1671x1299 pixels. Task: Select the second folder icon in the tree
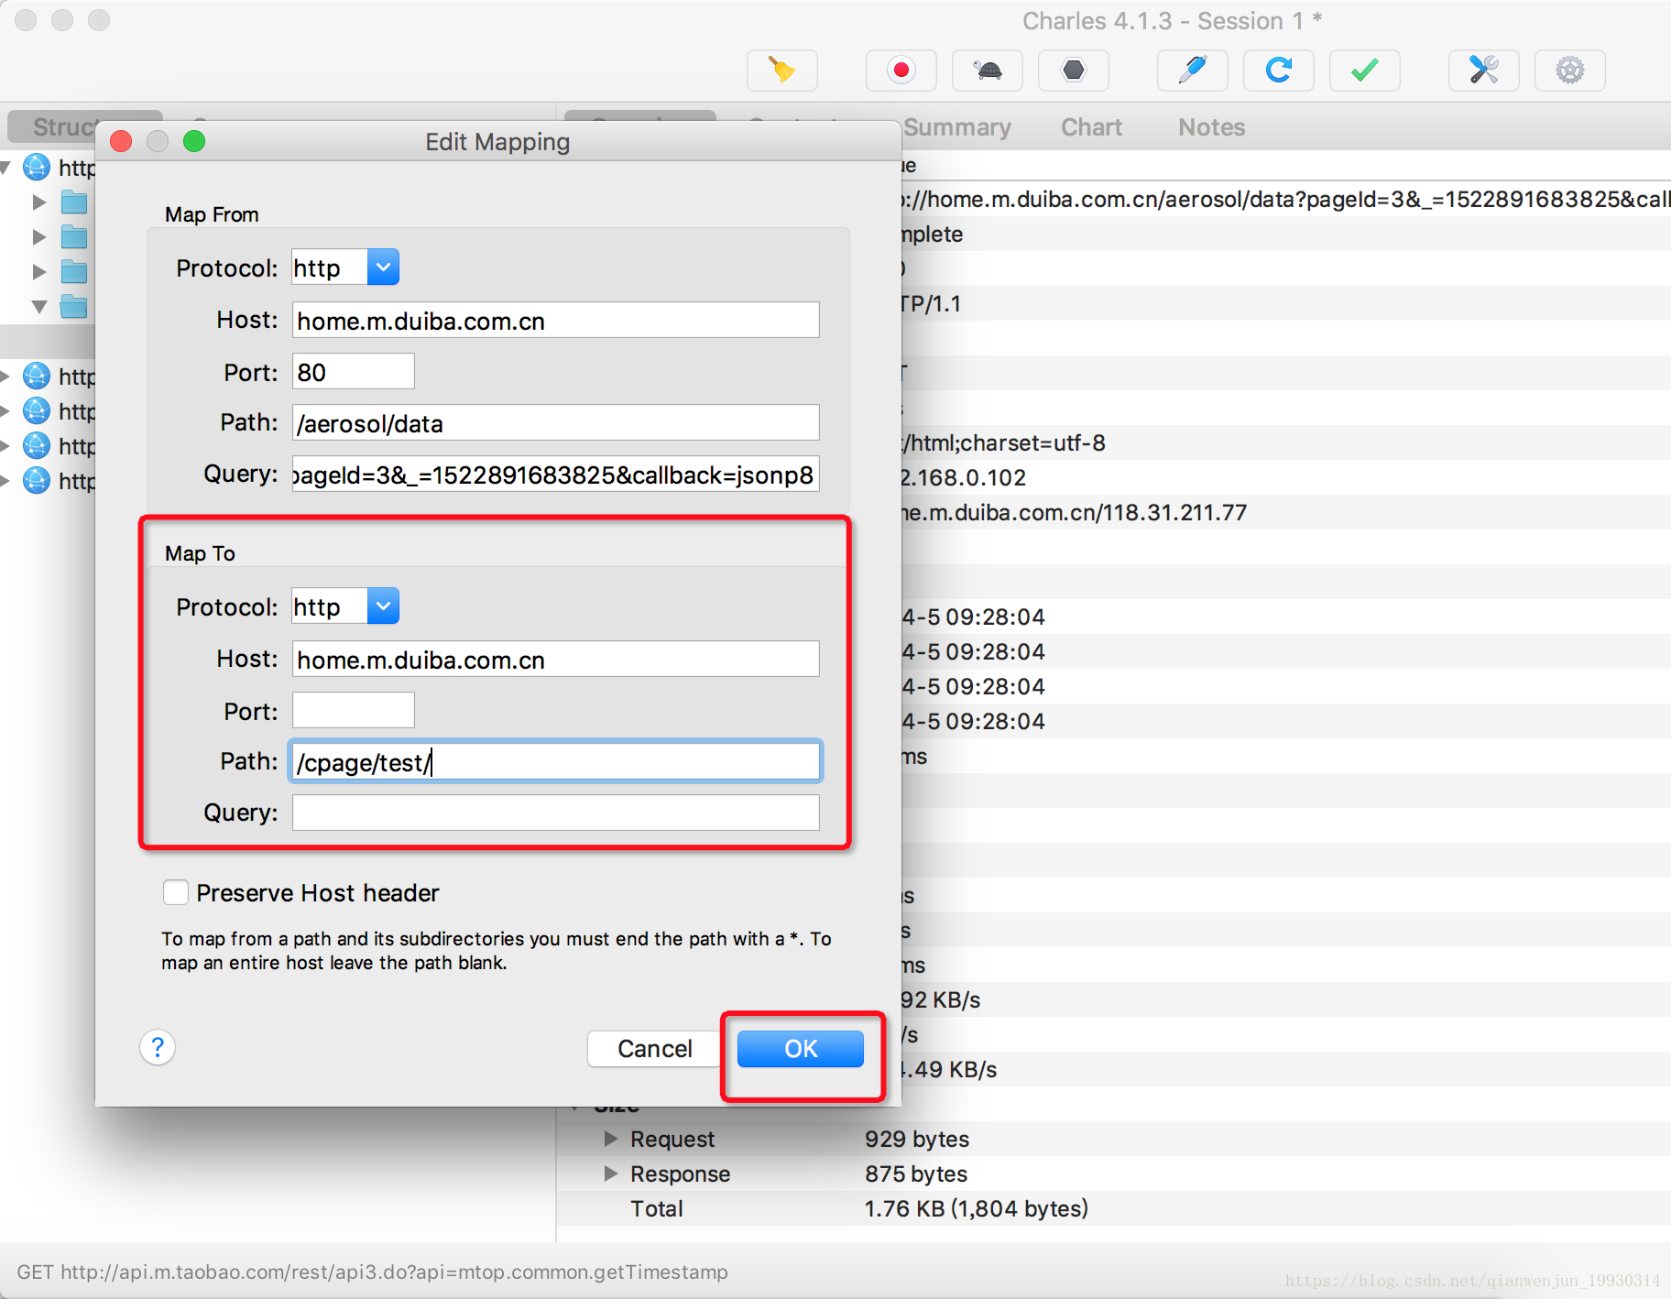[x=74, y=236]
